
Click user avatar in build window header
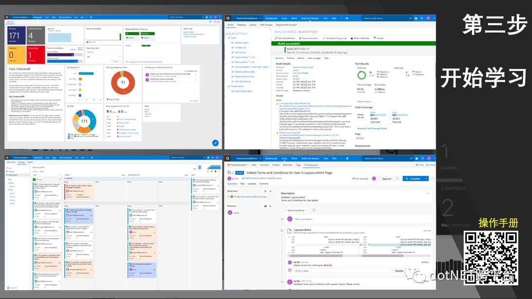coord(428,19)
